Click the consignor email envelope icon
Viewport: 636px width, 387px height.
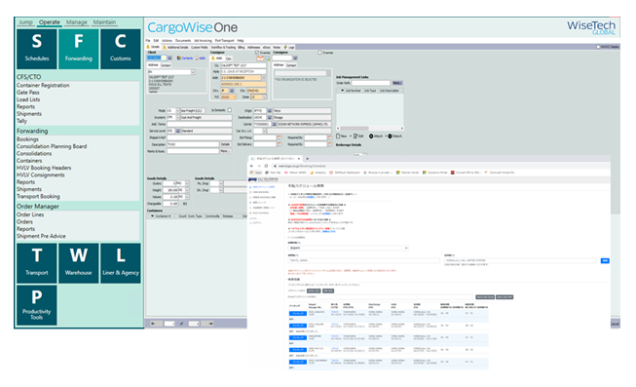pos(260,58)
